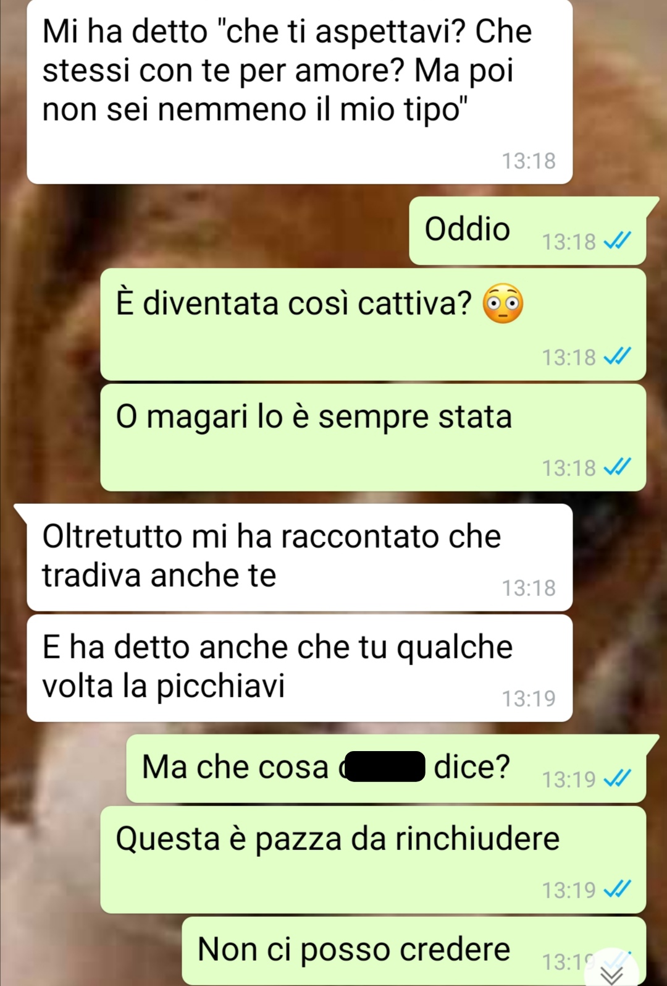Tap the 13:18 timestamp on 'tradiva anche te' message
667x986 pixels.
click(529, 588)
